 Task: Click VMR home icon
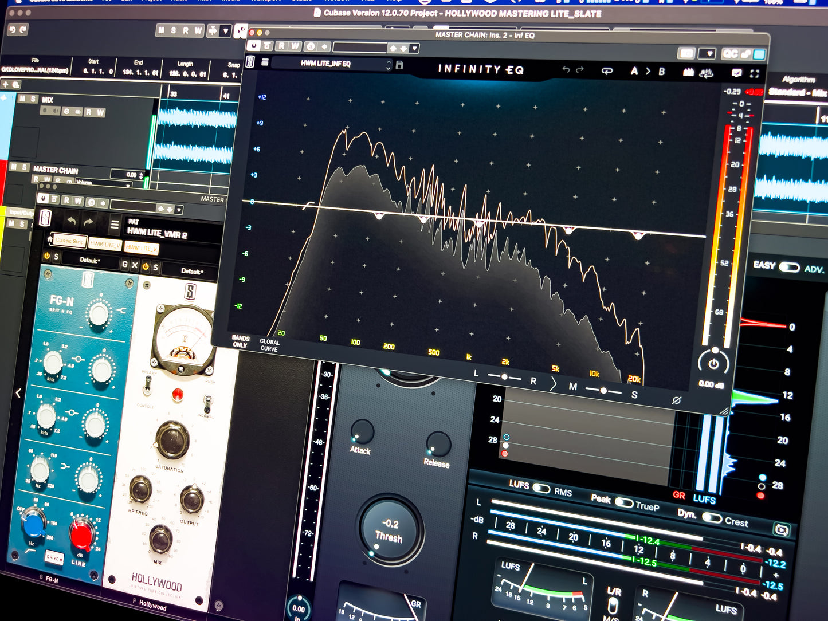(50, 239)
